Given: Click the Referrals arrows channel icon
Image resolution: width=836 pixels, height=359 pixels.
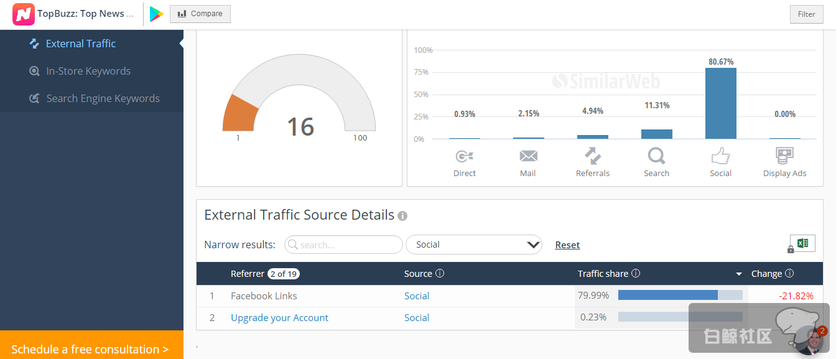Looking at the screenshot, I should point(592,156).
